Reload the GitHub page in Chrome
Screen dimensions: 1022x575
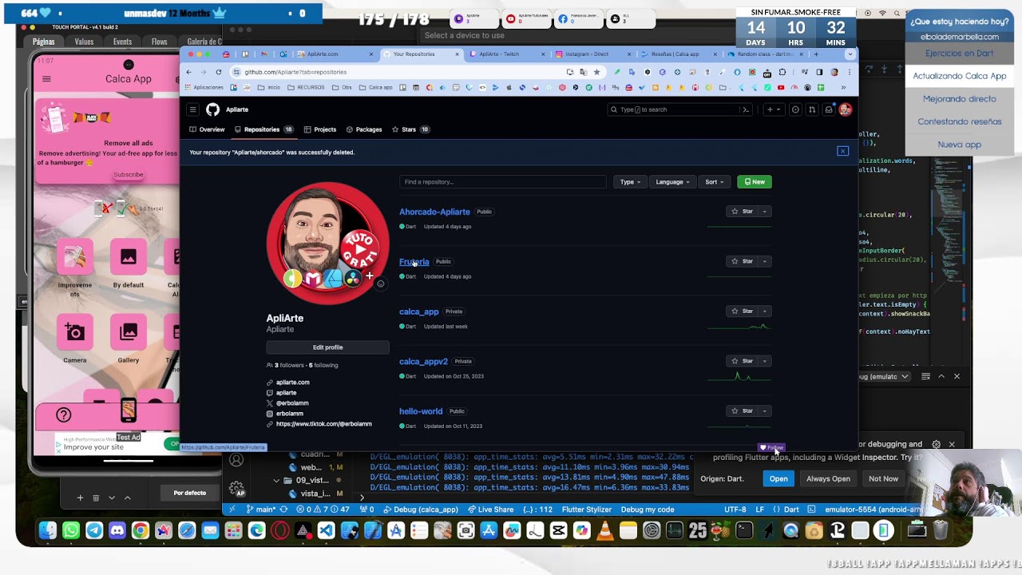(218, 72)
